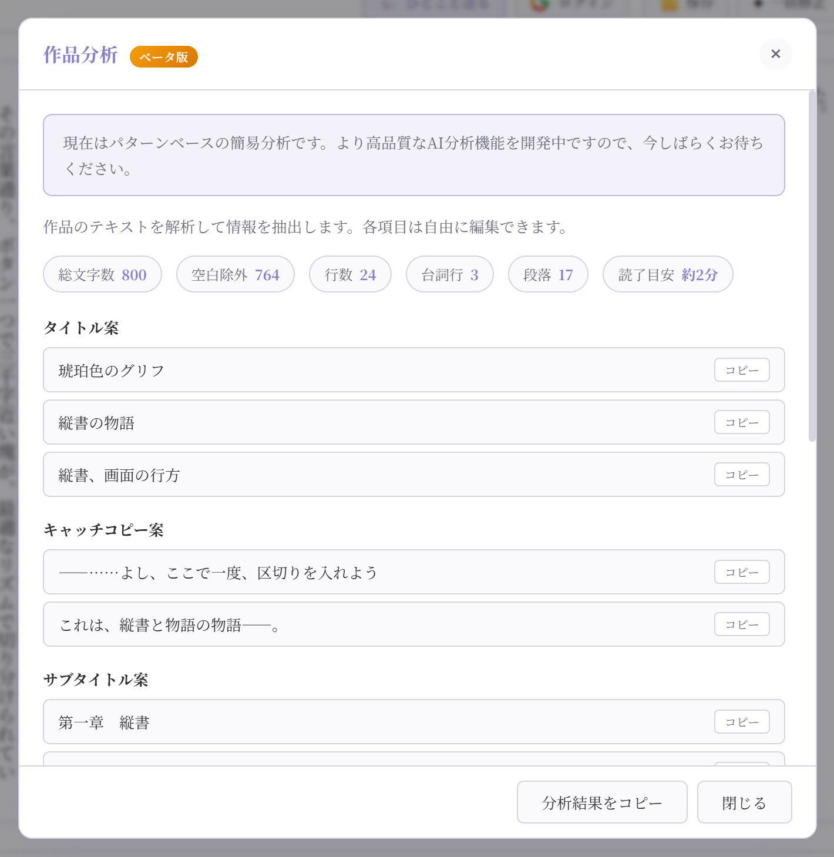The image size is (834, 857).
Task: Copy the title 縦書の物語
Action: coord(741,422)
